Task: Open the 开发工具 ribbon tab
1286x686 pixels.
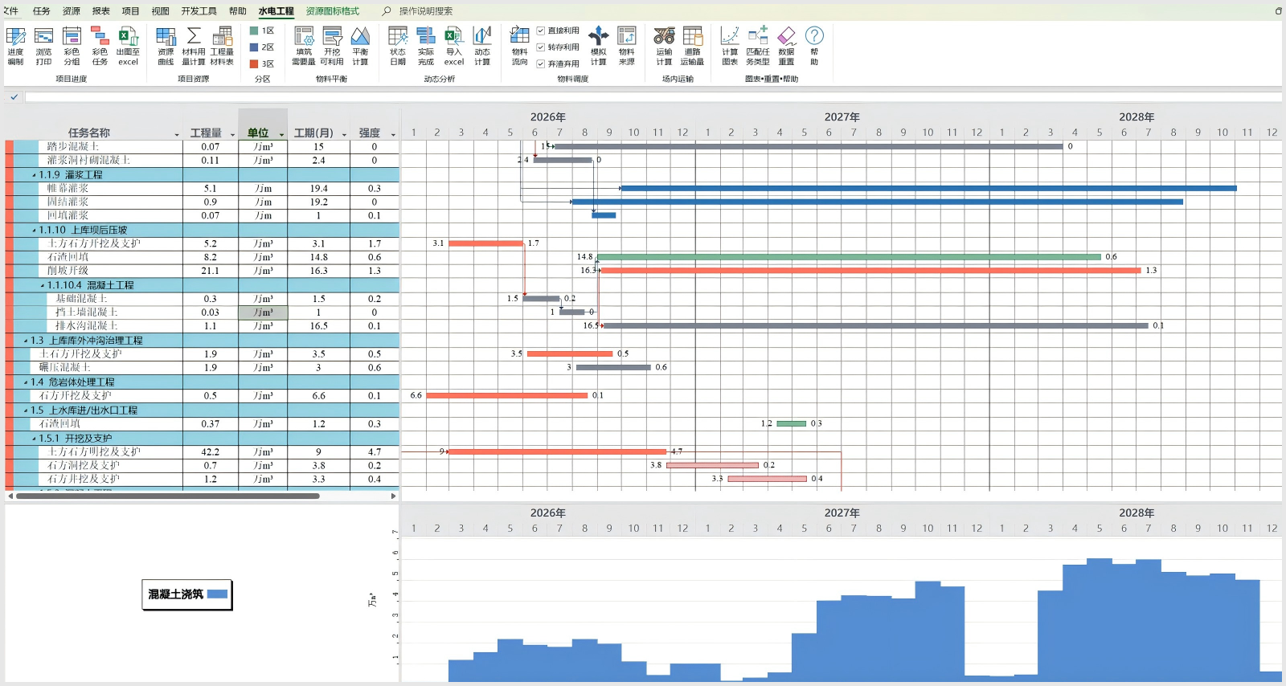Action: coord(199,11)
